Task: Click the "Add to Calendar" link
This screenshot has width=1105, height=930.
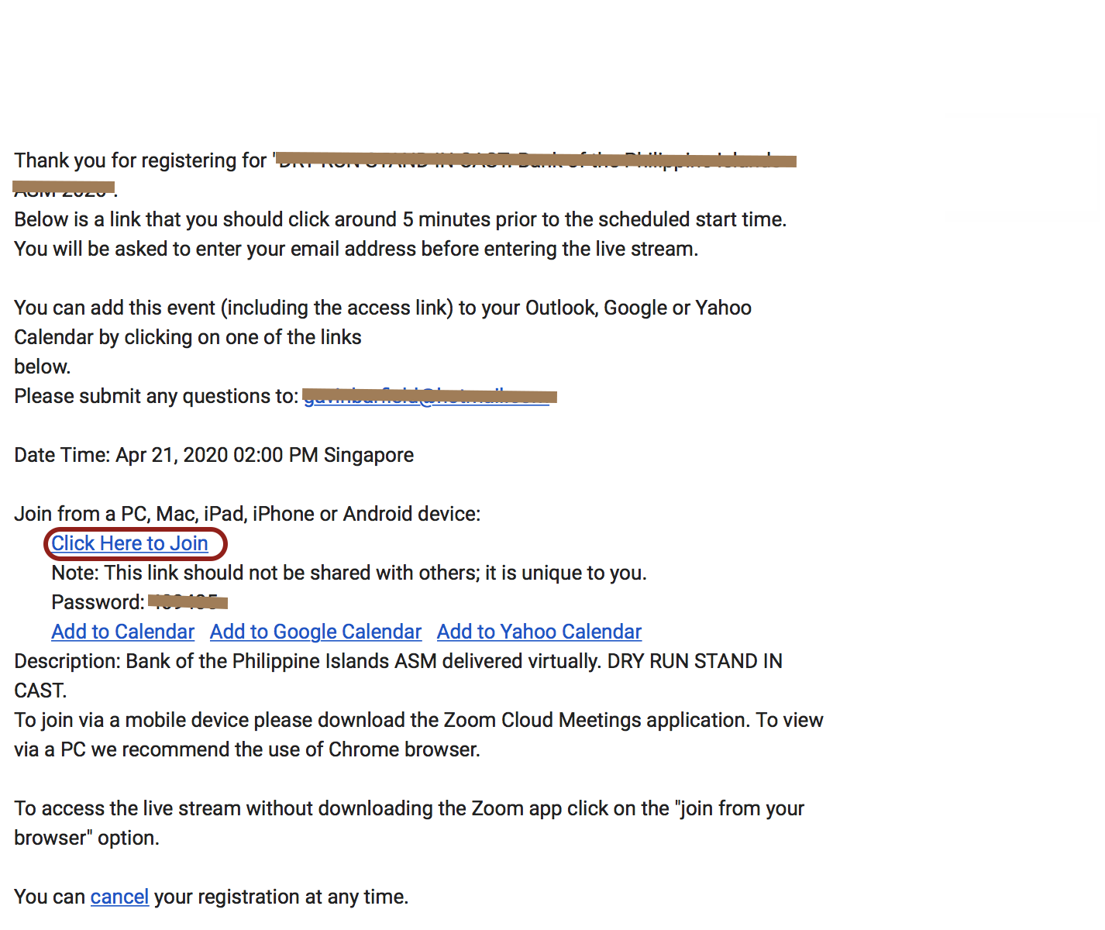Action: point(122,632)
